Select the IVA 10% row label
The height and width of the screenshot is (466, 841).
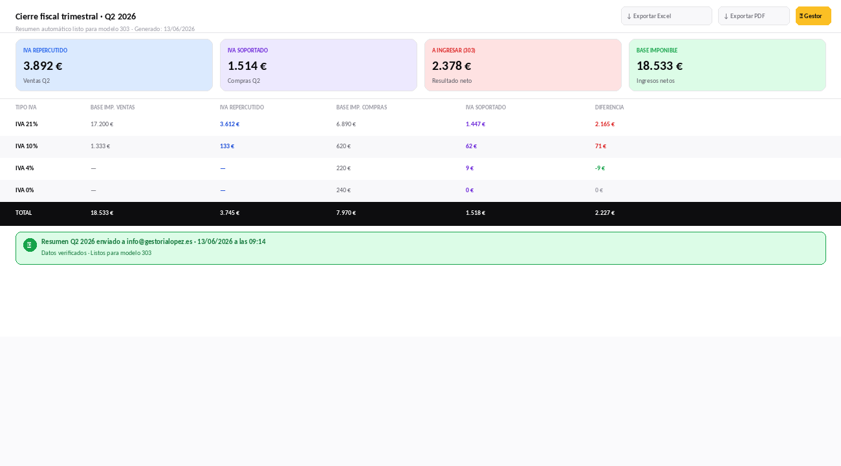coord(27,146)
